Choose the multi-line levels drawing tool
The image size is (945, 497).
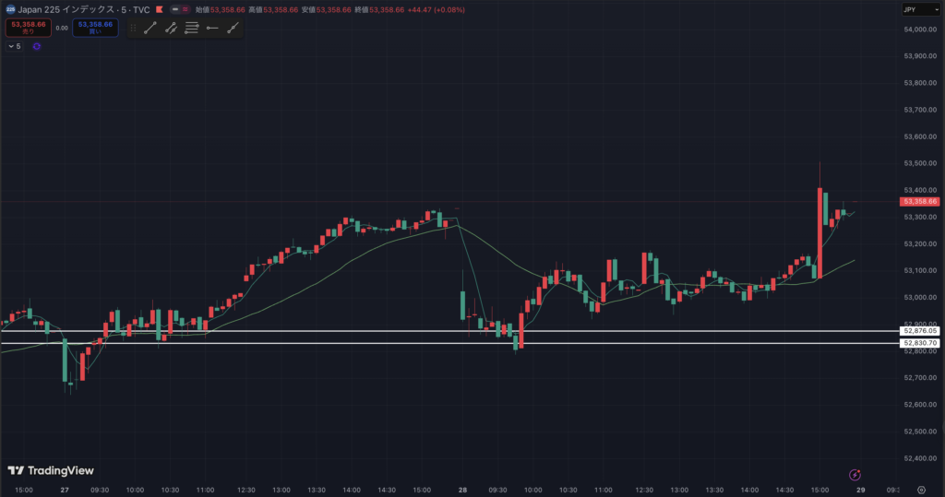(x=191, y=29)
